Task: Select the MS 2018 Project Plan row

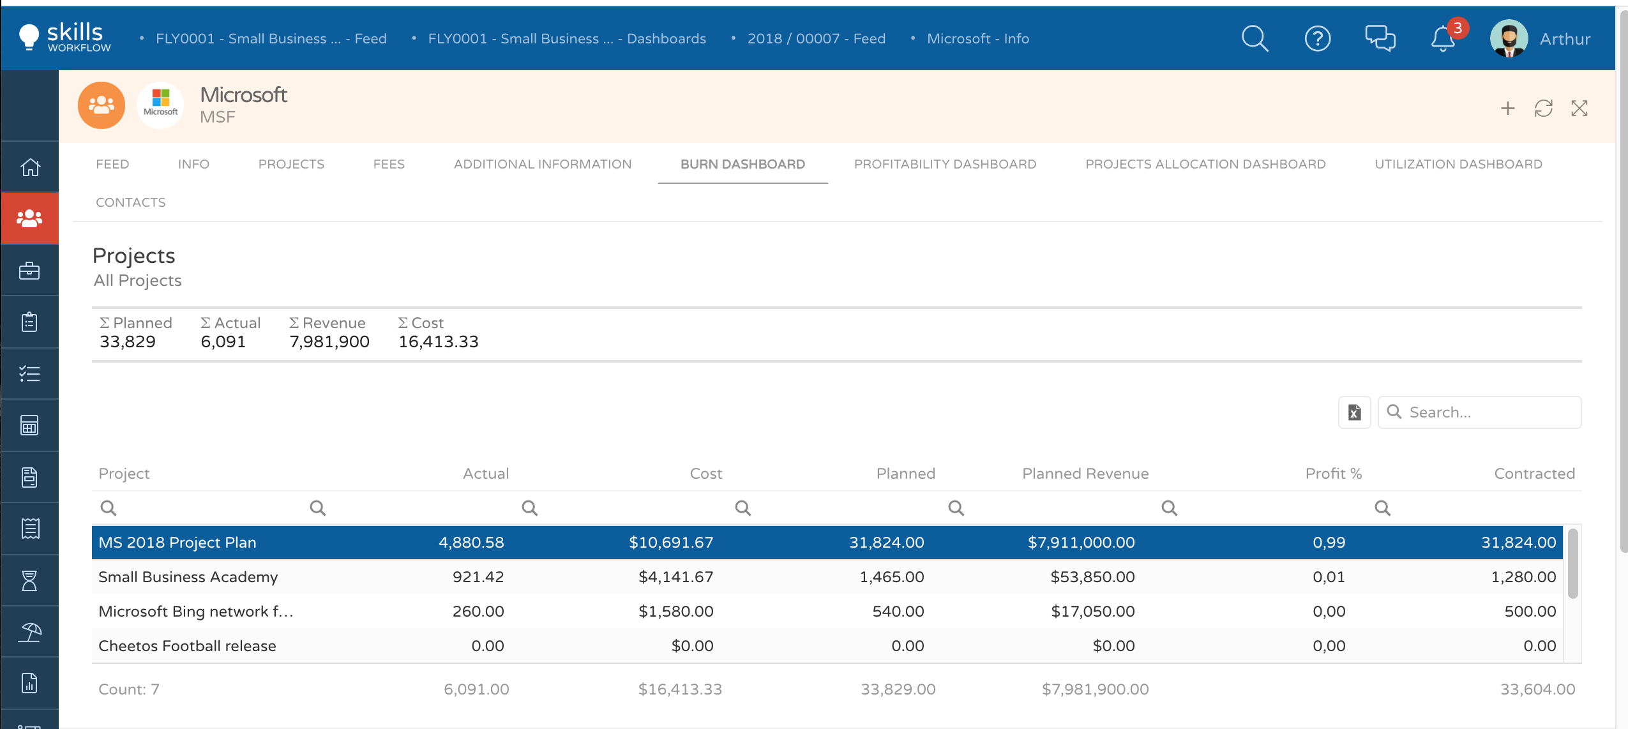Action: [x=827, y=542]
